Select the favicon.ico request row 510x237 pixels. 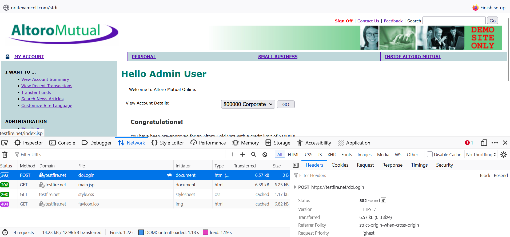[145, 204]
